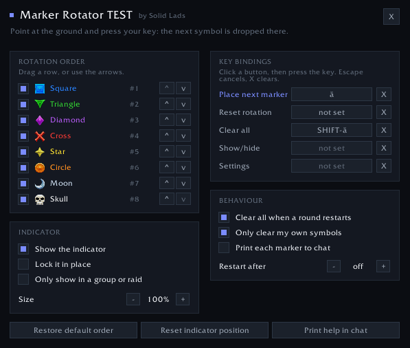Viewport: 410px width, 348px height.
Task: Clear the Clear all key binding
Action: [x=384, y=130]
